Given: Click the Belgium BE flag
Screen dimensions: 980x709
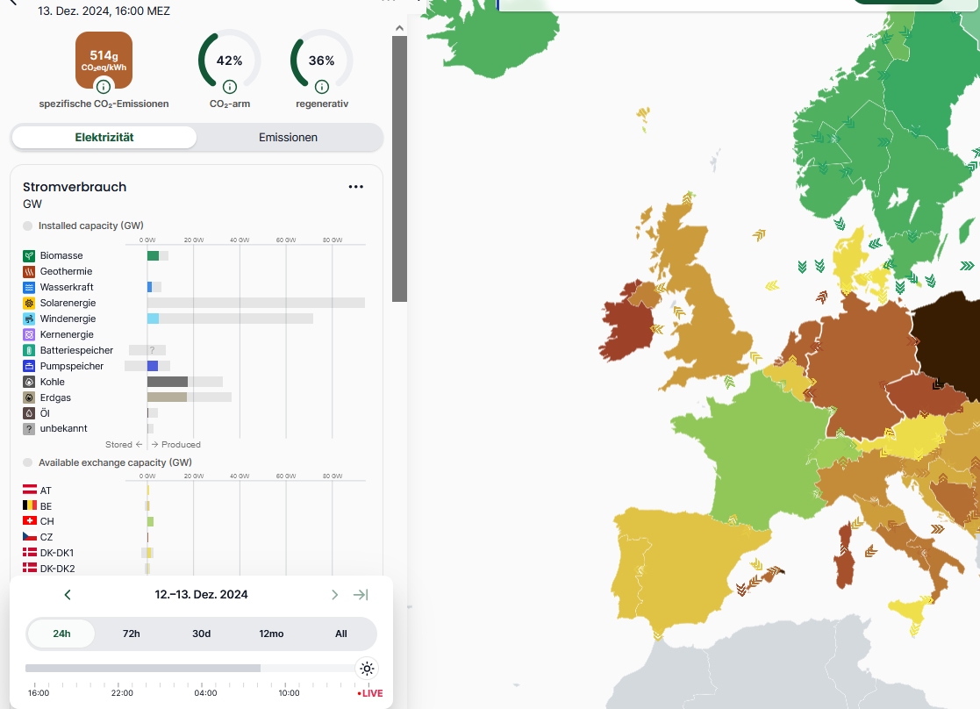Looking at the screenshot, I should pyautogui.click(x=29, y=505).
